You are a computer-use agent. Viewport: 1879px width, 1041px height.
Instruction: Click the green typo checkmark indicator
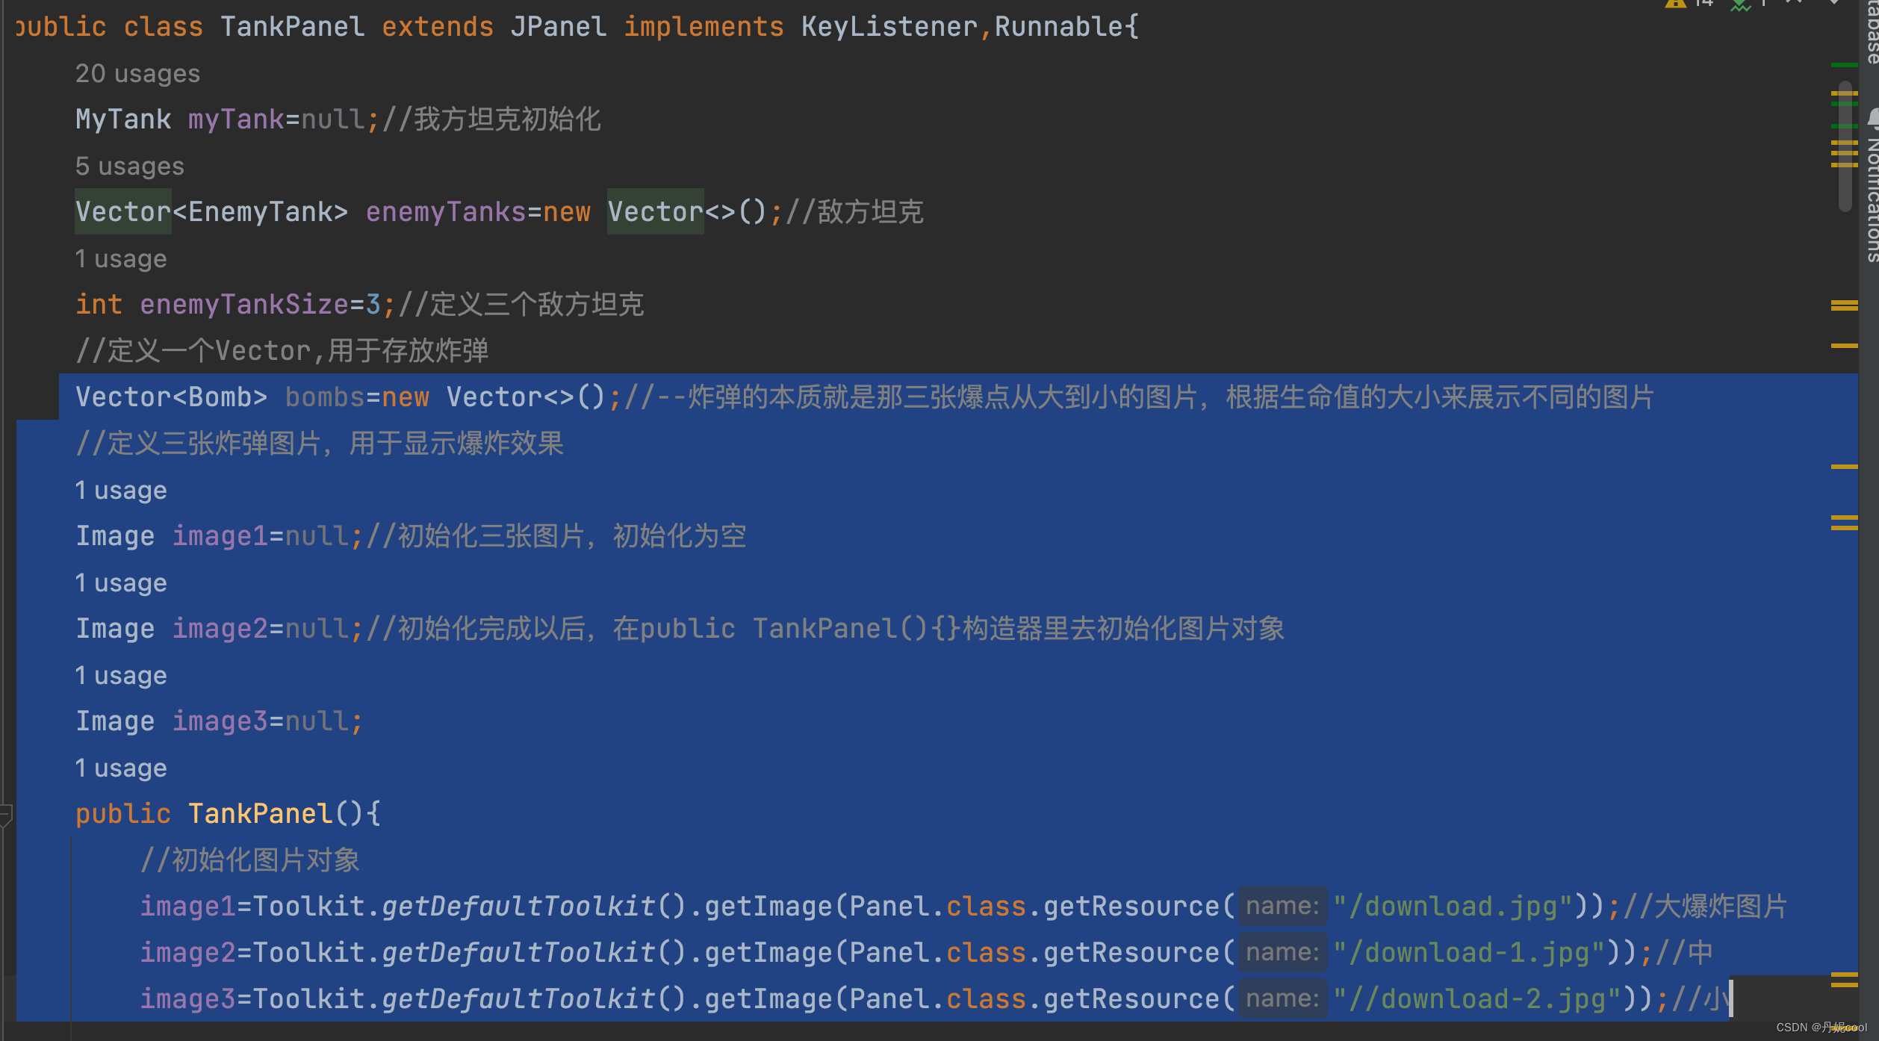pyautogui.click(x=1740, y=4)
